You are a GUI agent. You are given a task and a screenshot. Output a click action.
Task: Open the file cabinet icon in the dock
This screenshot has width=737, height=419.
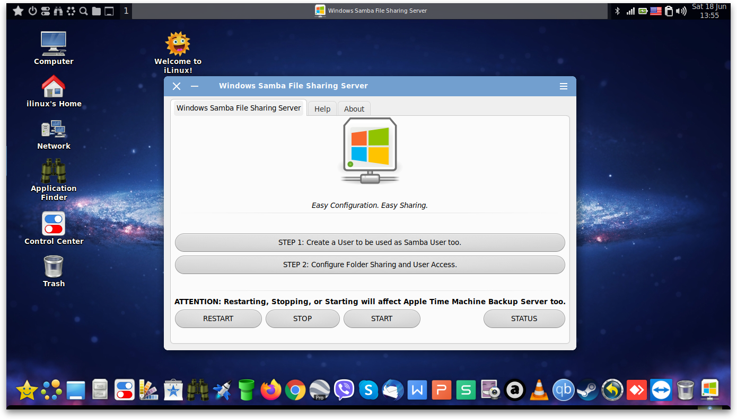[x=100, y=390]
